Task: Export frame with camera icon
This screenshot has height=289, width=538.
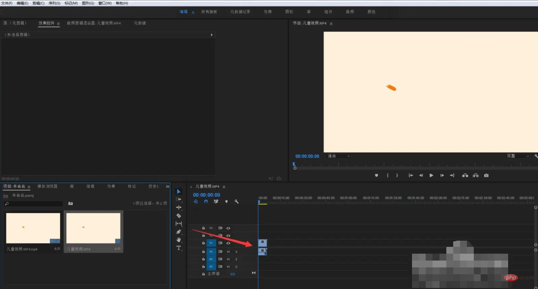Action: coord(486,175)
